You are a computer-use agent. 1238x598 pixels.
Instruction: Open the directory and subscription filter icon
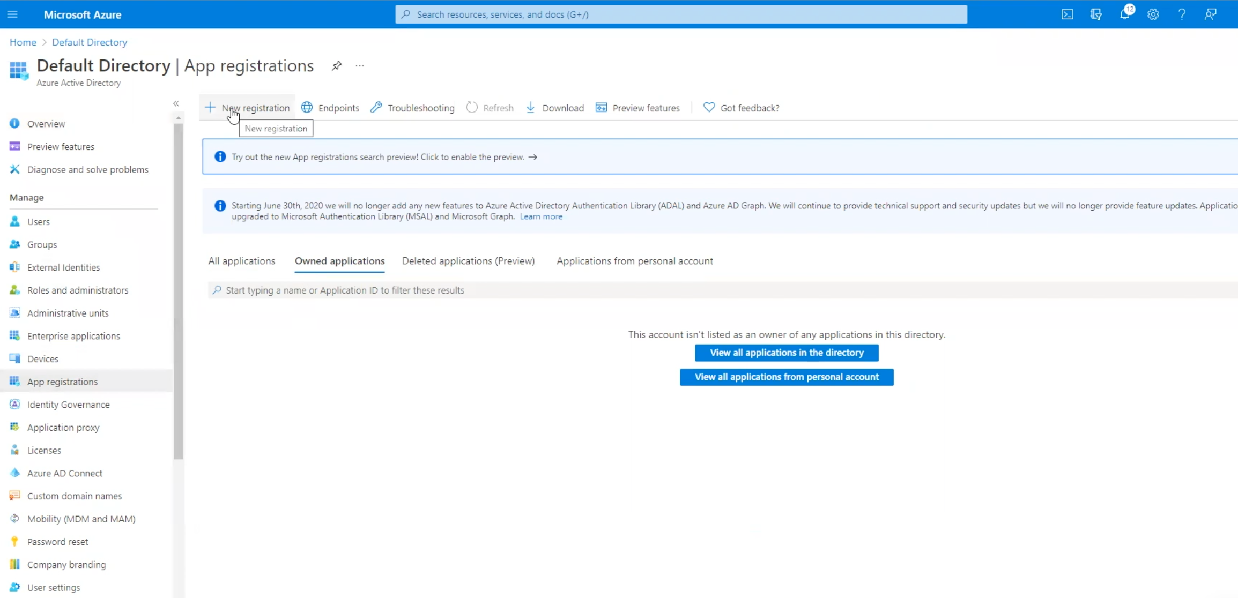pyautogui.click(x=1096, y=14)
